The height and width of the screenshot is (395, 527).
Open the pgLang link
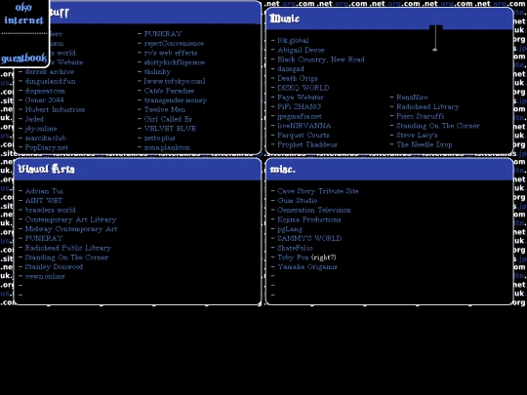pyautogui.click(x=290, y=229)
